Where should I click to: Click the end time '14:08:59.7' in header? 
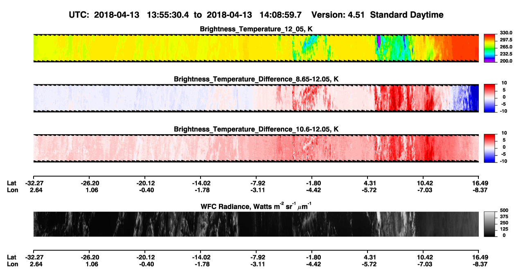(280, 15)
